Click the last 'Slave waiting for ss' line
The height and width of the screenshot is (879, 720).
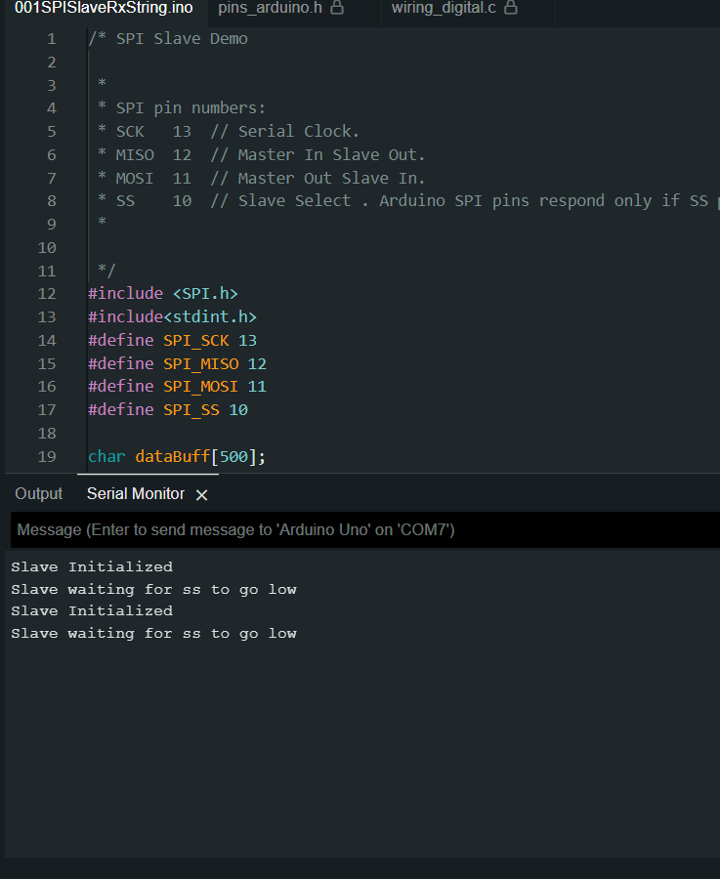tap(153, 634)
